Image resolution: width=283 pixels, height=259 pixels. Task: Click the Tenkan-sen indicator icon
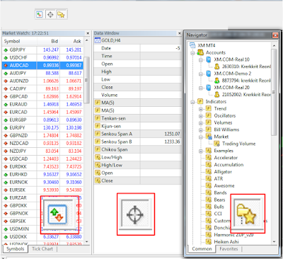coord(98,118)
